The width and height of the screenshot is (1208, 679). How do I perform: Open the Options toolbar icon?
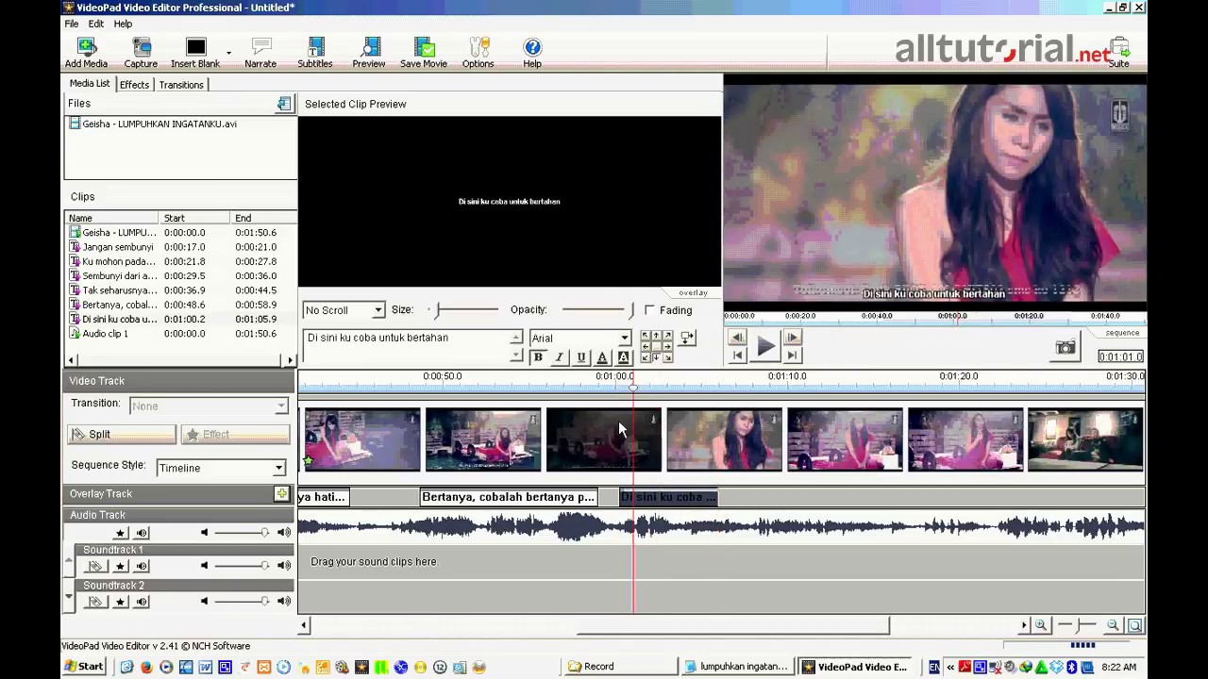[x=478, y=53]
